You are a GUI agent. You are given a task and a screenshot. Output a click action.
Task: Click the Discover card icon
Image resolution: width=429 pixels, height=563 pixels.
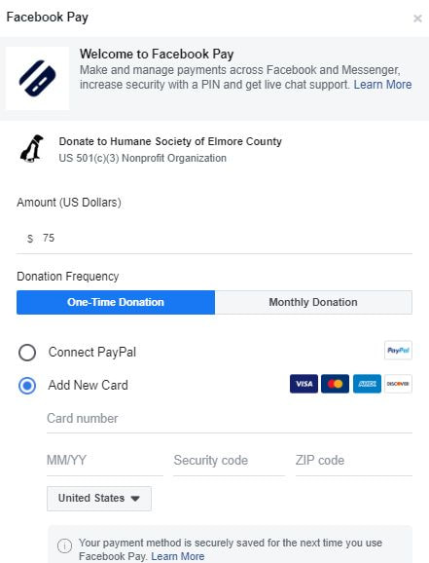(398, 384)
